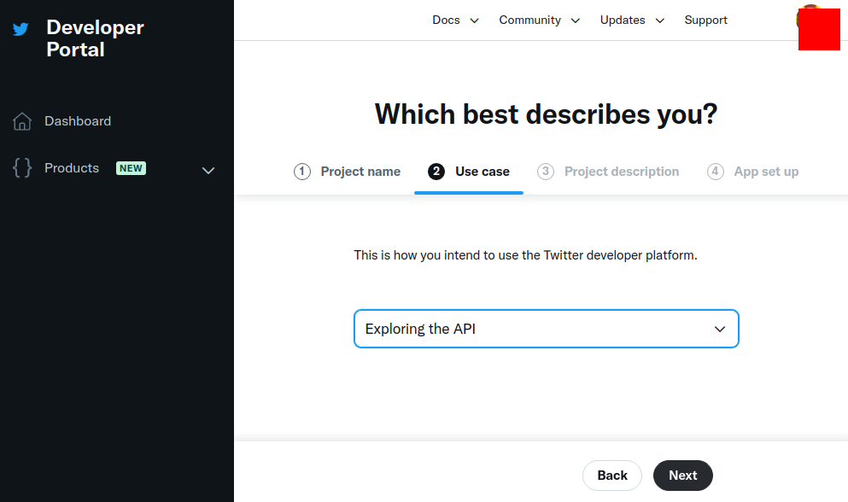Open the Exploring the API use case dropdown
This screenshot has height=502, width=848.
[547, 329]
